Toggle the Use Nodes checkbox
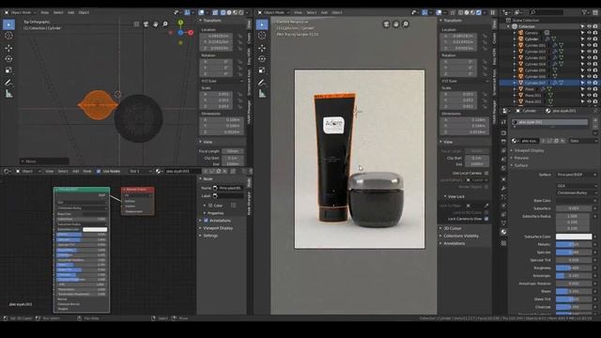This screenshot has width=601, height=338. click(x=99, y=171)
